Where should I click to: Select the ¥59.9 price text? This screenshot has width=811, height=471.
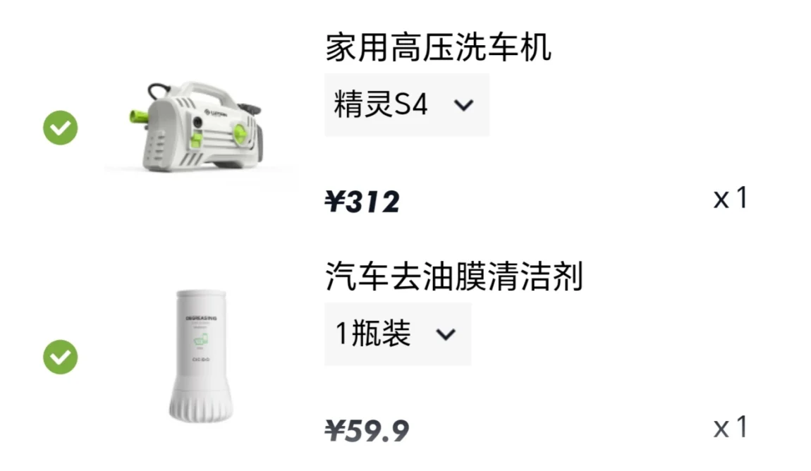pyautogui.click(x=367, y=431)
